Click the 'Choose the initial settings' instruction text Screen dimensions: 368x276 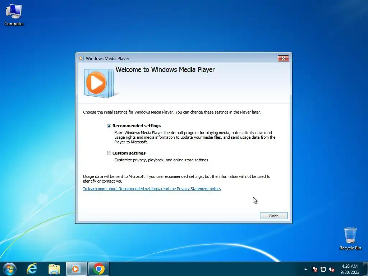click(172, 112)
